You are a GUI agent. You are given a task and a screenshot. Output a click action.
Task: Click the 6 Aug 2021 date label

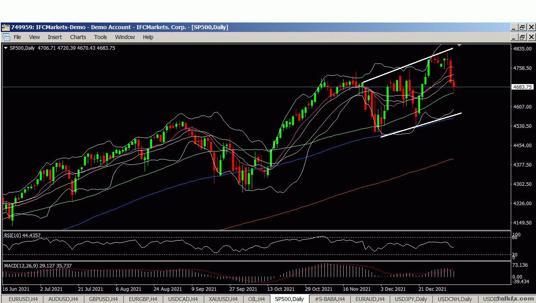click(x=128, y=289)
